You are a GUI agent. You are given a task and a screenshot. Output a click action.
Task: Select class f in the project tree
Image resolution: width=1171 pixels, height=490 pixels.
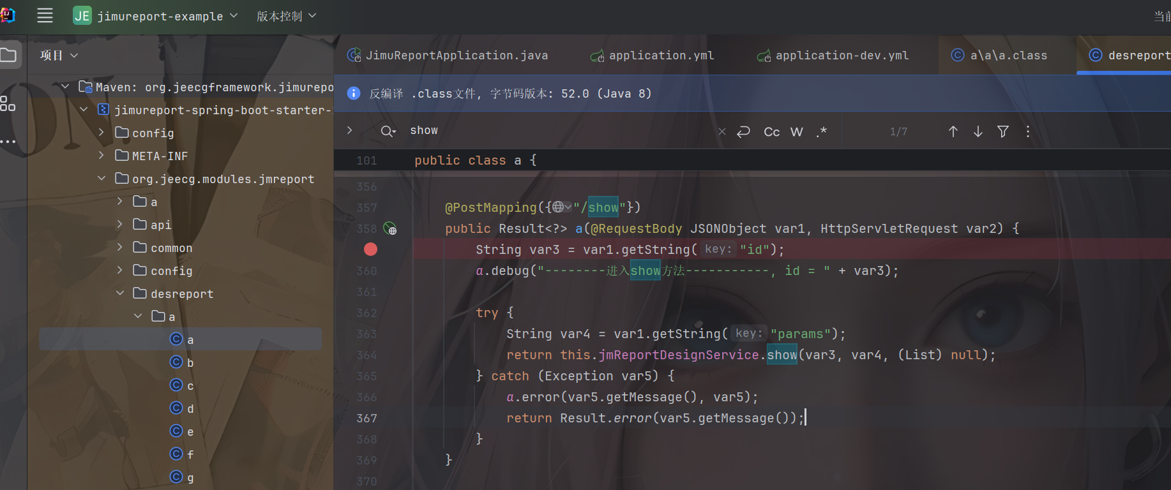coord(182,454)
